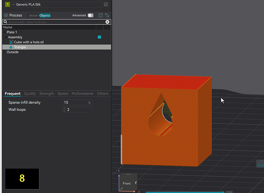264x193 pixels.
Task: Collapse the Assembly tree node
Action: coord(5,37)
